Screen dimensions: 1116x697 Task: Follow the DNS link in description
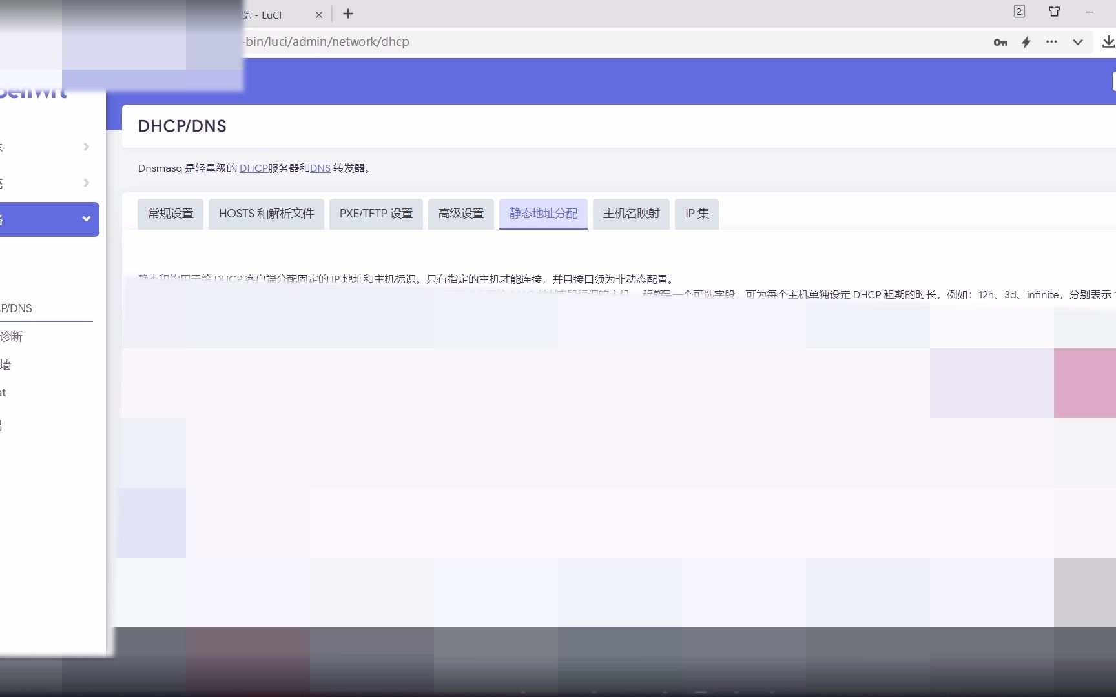tap(320, 168)
